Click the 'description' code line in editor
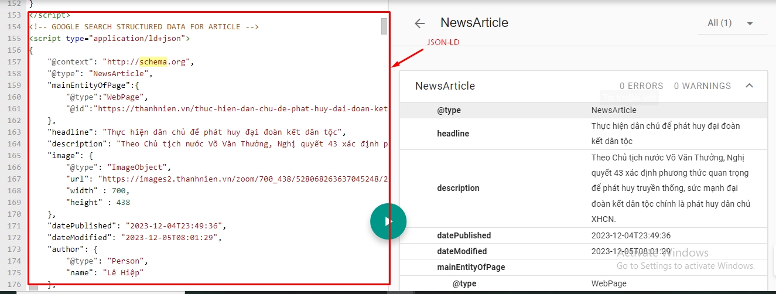The width and height of the screenshot is (776, 294). (x=217, y=143)
